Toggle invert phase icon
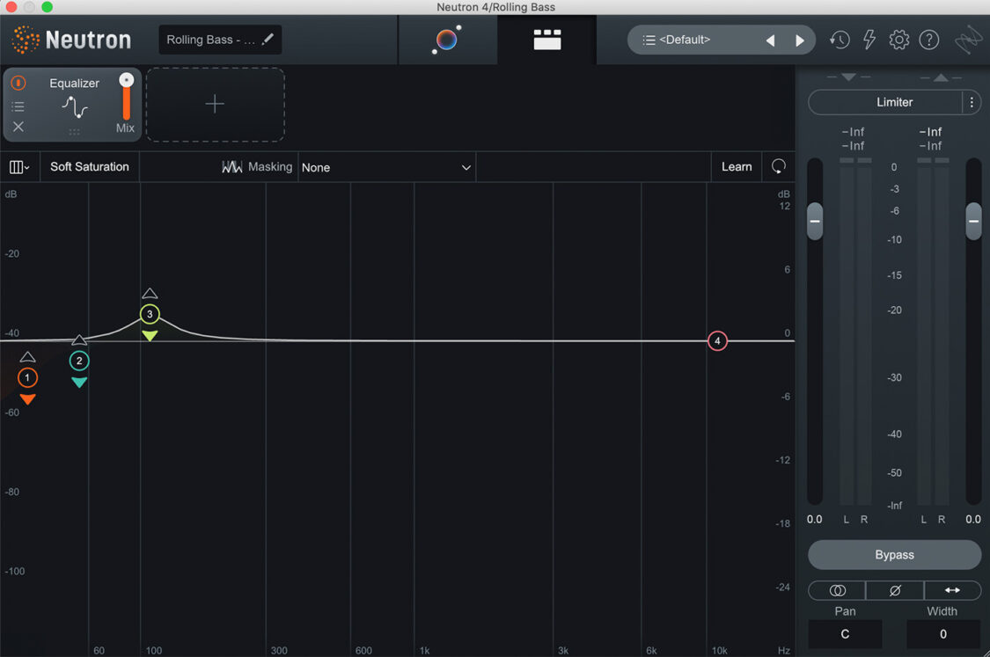 [x=895, y=590]
